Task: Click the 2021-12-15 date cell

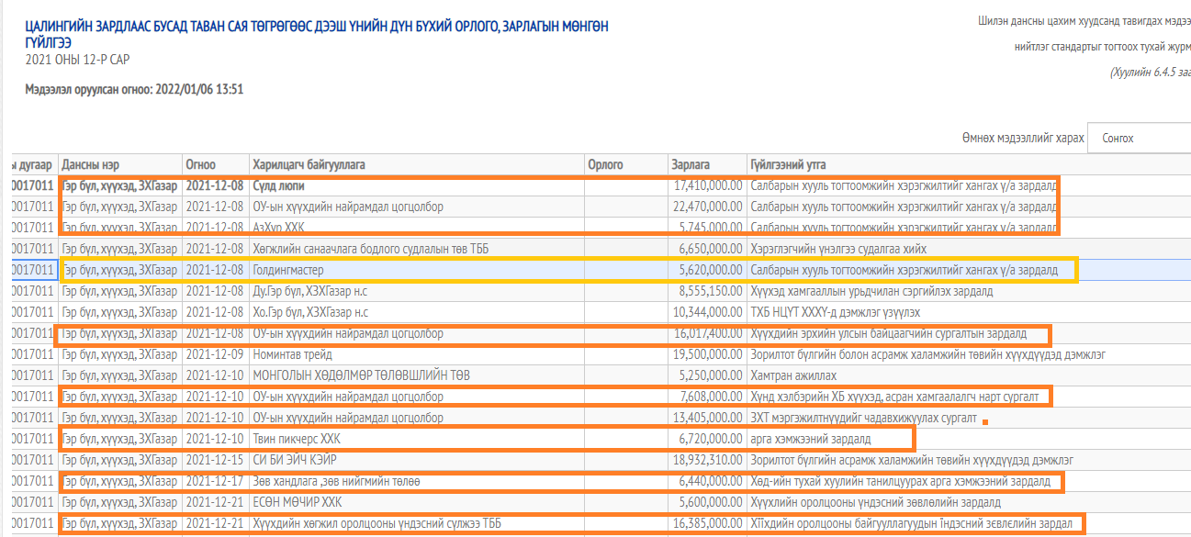Action: [x=215, y=460]
